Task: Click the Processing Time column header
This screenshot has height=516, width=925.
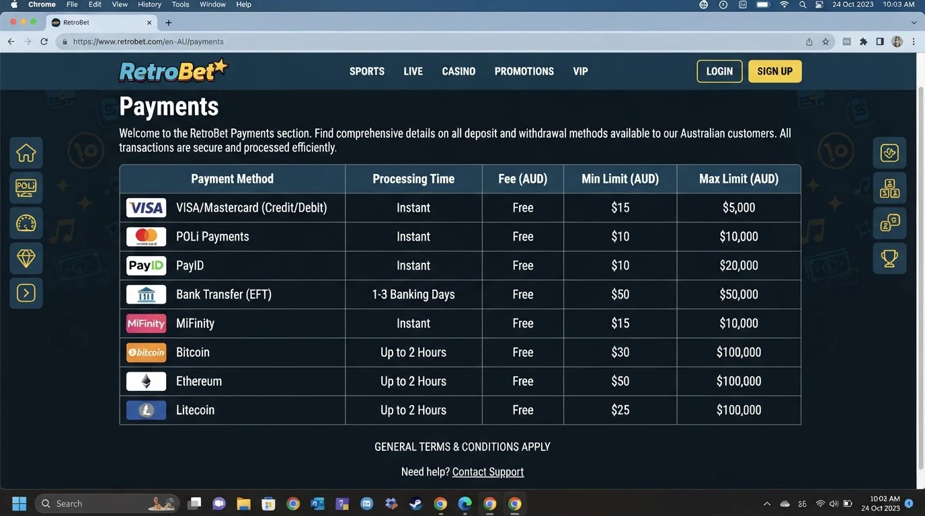Action: click(x=413, y=179)
